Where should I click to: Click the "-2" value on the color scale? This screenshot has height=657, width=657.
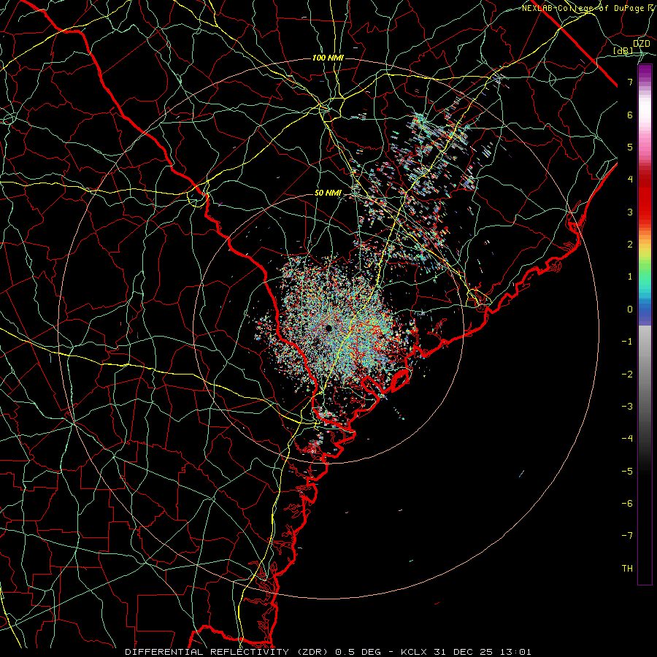tap(627, 374)
